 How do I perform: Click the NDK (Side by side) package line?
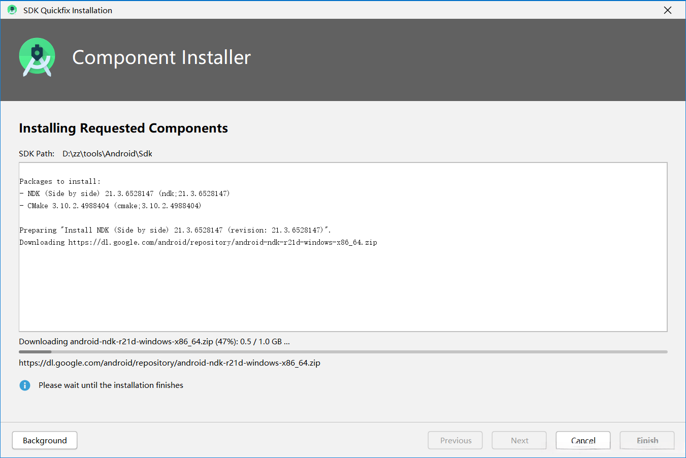coord(125,193)
